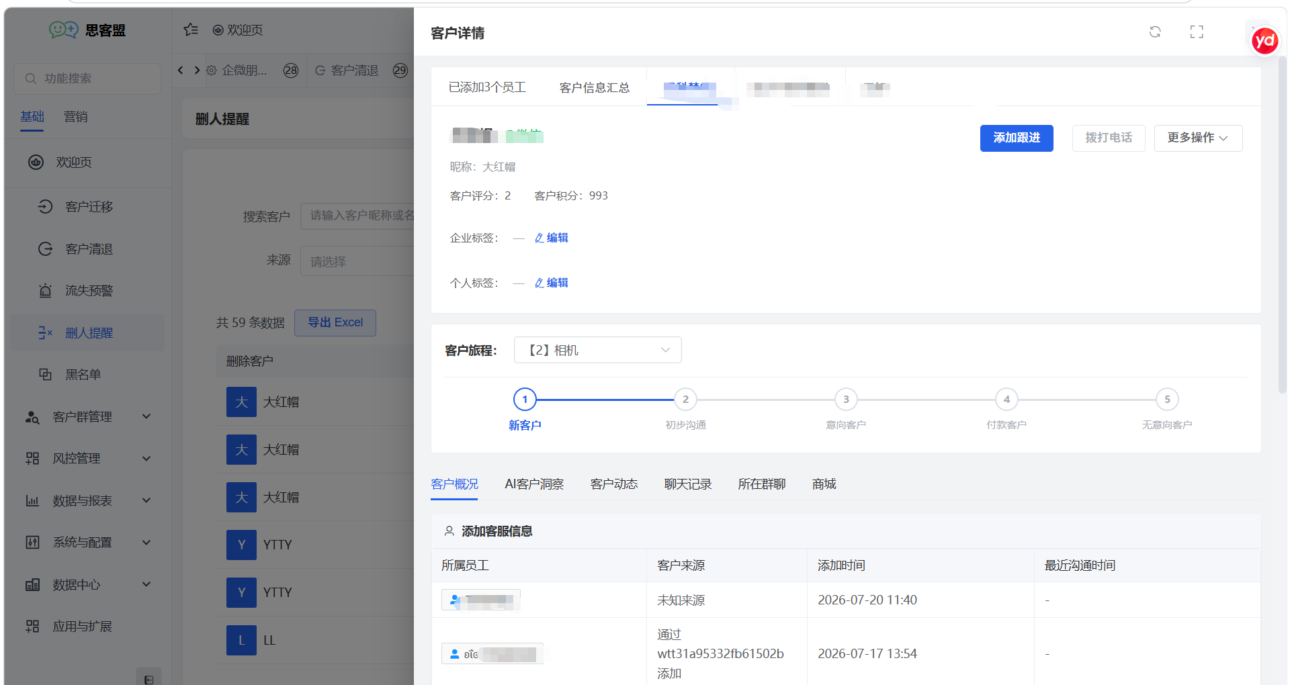Screen dimensions: 1290x685
Task: Click the 搜索客户 input field
Action: coord(357,216)
